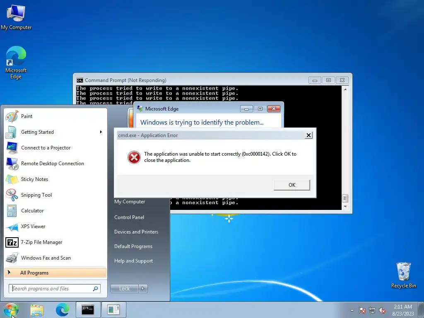Open Microsoft Edge from the taskbar
The width and height of the screenshot is (424, 318).
62,310
